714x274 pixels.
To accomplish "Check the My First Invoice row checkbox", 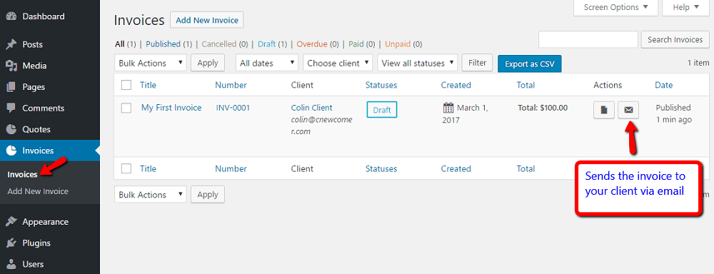I will click(x=126, y=108).
